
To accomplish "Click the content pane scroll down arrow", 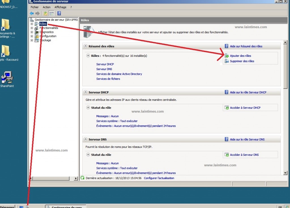I will pos(285,173).
